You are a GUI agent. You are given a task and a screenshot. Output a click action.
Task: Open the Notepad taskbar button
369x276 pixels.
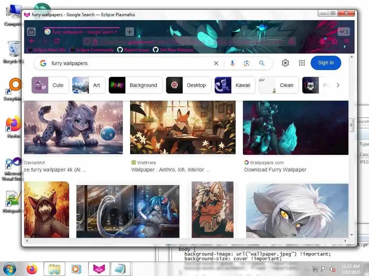(x=120, y=269)
